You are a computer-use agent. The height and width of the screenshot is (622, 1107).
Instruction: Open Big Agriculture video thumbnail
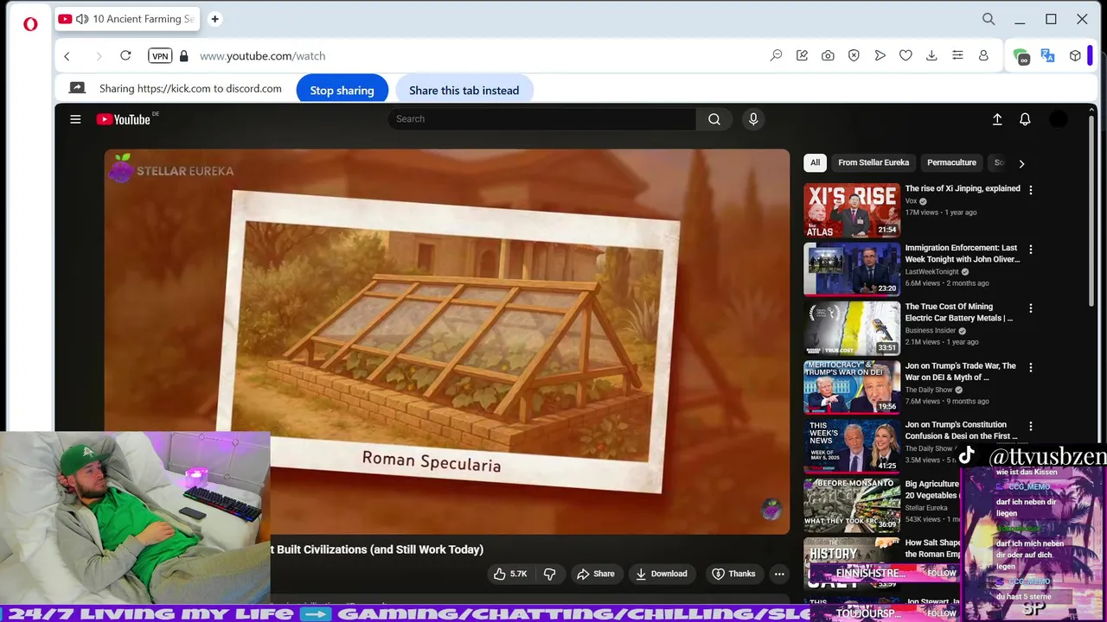852,505
